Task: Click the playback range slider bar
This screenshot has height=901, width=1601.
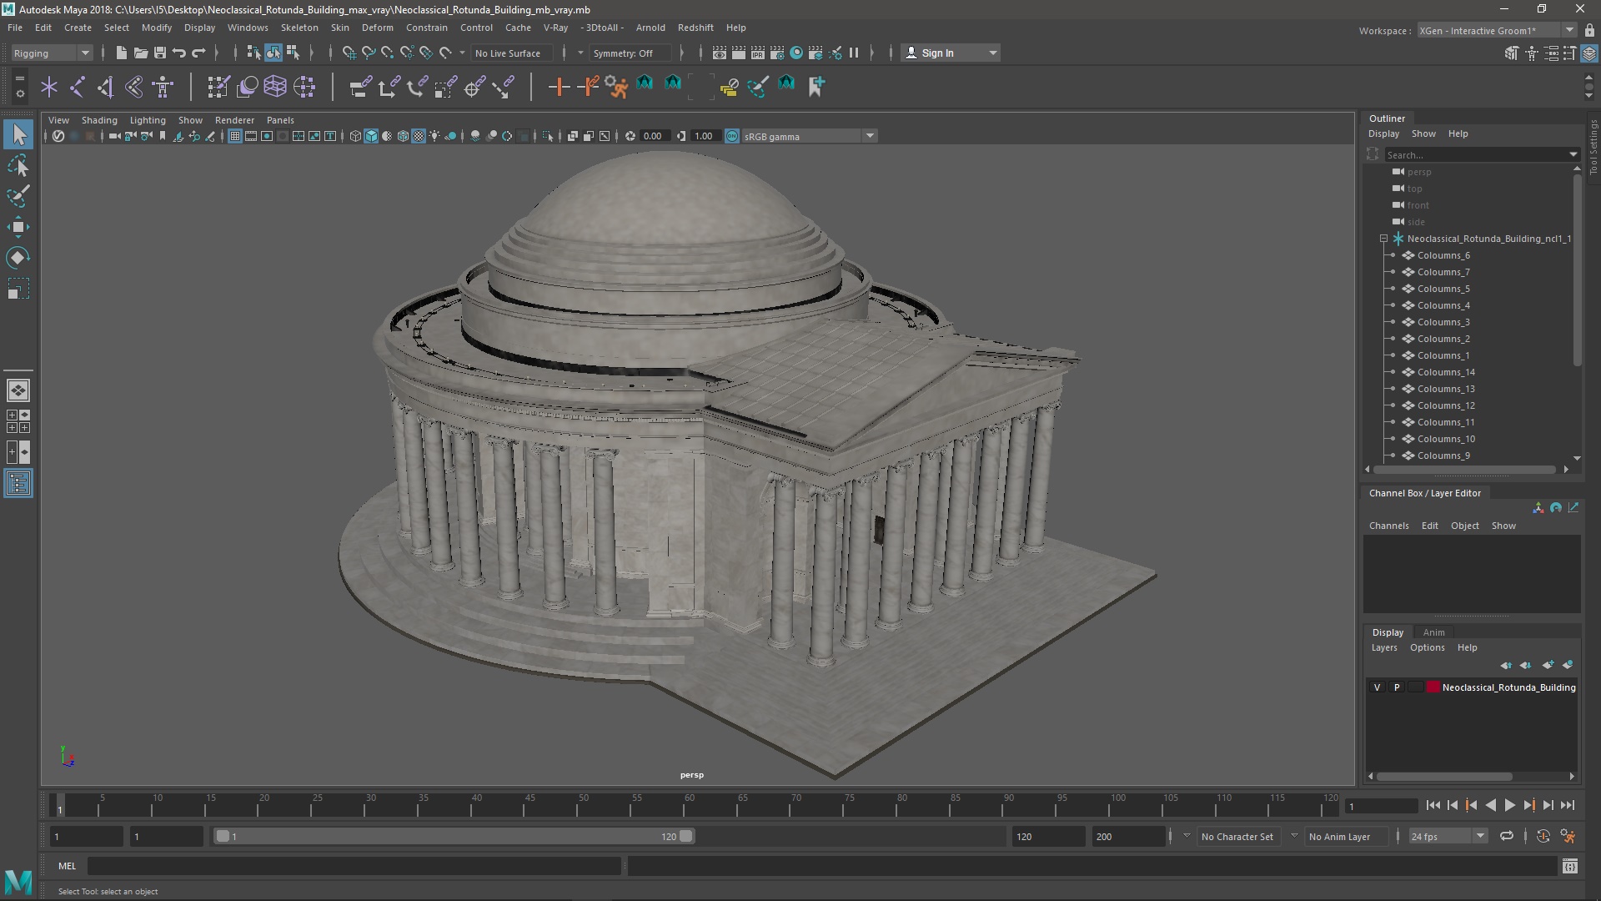Action: [454, 836]
